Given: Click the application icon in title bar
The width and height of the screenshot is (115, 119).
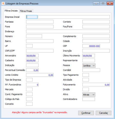Looking at the screenshot, I should (3, 4).
